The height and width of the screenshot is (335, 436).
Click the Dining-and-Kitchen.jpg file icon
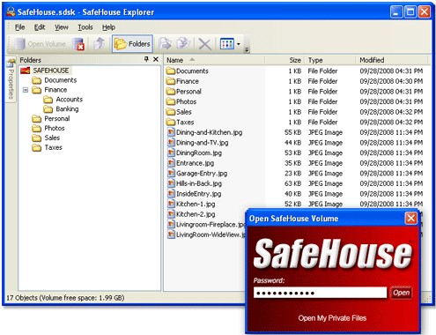click(171, 132)
